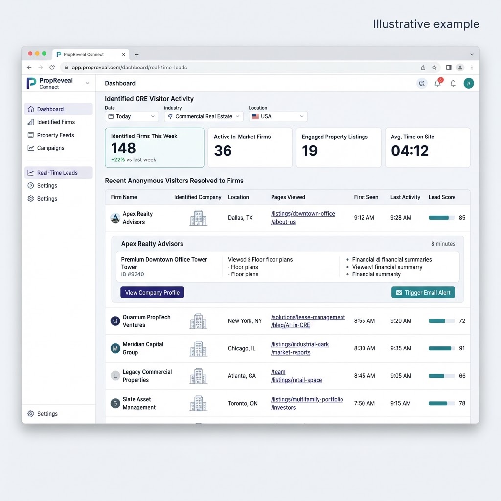Screen dimensions: 501x501
Task: Open the browser profile icon
Action: click(460, 68)
